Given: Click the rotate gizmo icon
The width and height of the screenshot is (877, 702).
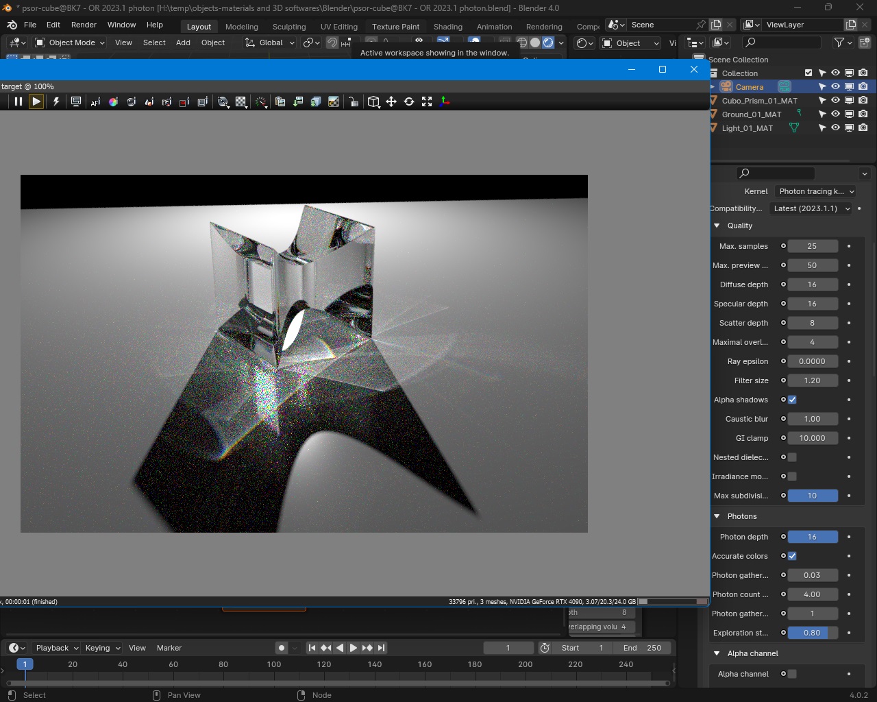Looking at the screenshot, I should click(409, 101).
